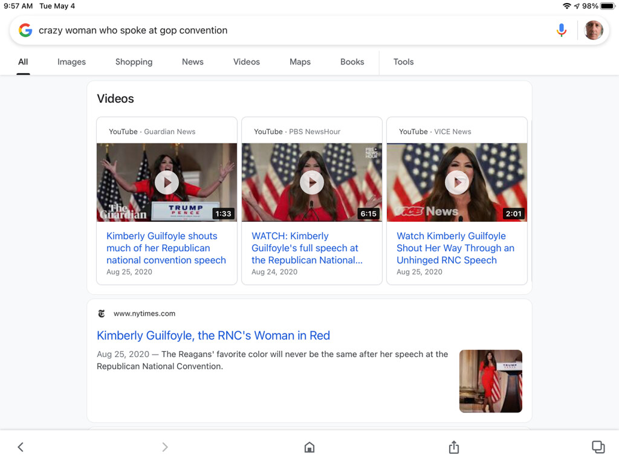Tap the location arrow status icon
Image resolution: width=619 pixels, height=464 pixels.
click(x=577, y=6)
